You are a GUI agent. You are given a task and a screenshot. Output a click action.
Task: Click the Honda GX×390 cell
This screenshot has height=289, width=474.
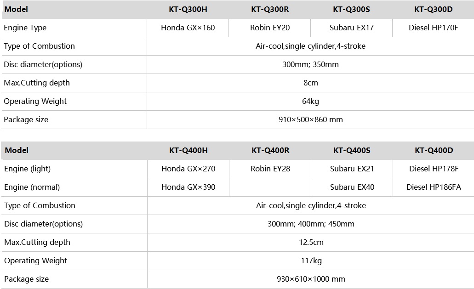tap(188, 187)
